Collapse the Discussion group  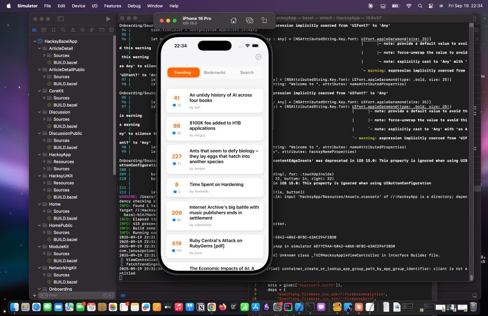click(39, 112)
